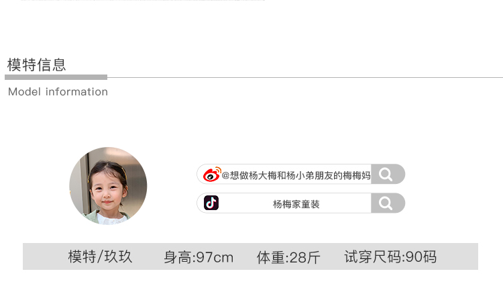Click the thin divider line beside heading

click(x=305, y=77)
